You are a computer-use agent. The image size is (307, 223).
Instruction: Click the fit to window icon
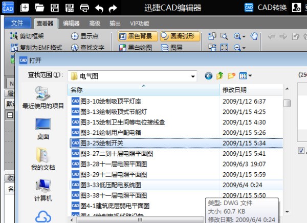pos(224,48)
